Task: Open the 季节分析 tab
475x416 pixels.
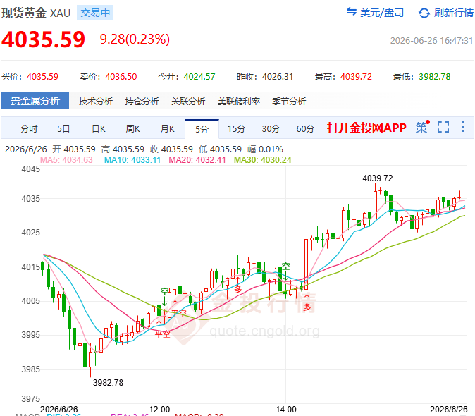Action: pos(289,102)
